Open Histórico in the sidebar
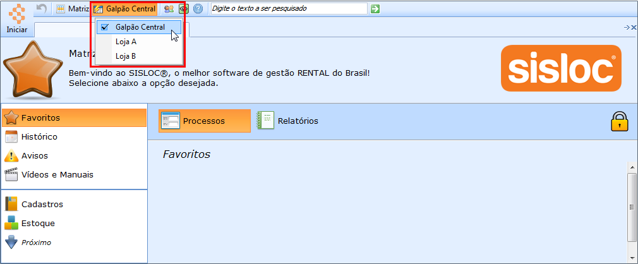The width and height of the screenshot is (638, 264). [x=74, y=136]
